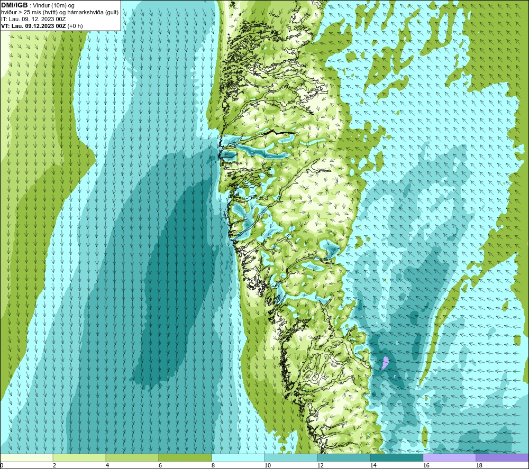Click the purple legend swatch above 18

[503, 457]
